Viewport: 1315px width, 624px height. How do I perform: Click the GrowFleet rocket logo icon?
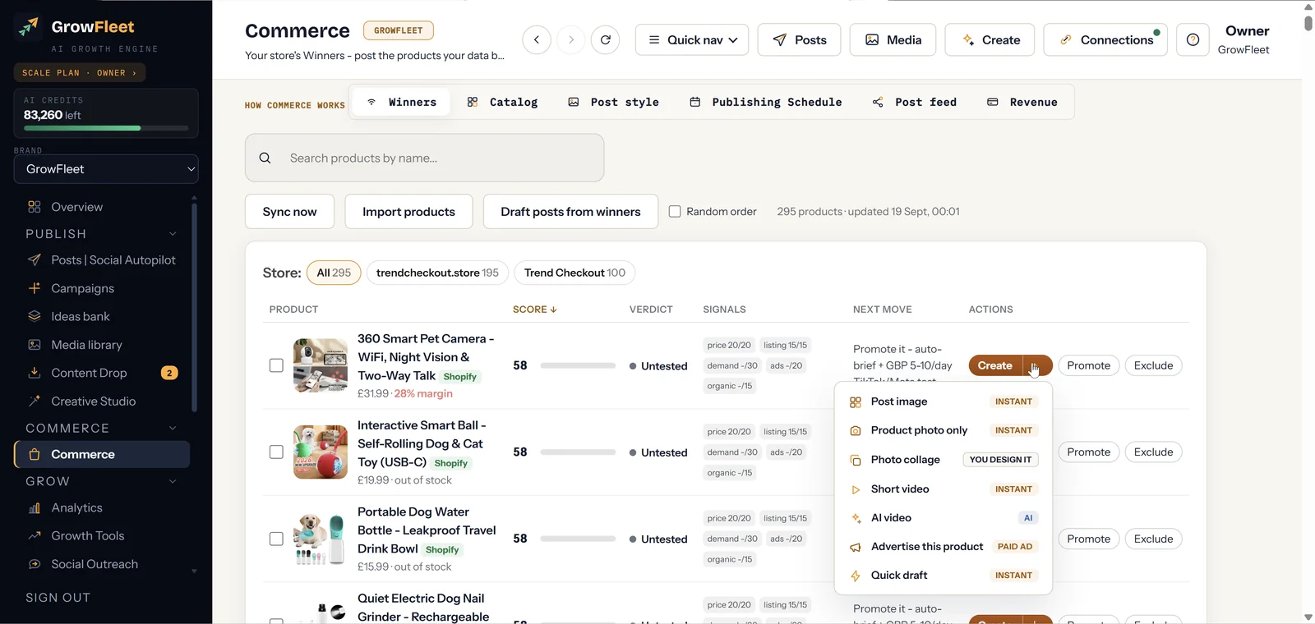(x=29, y=27)
